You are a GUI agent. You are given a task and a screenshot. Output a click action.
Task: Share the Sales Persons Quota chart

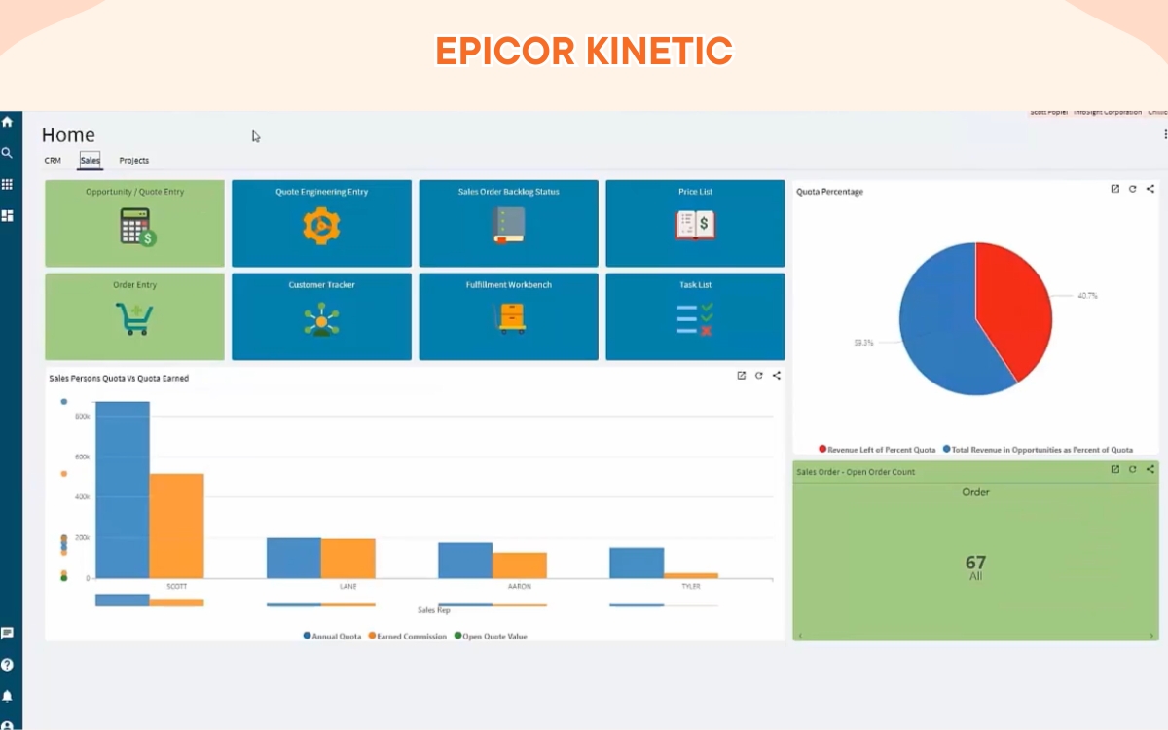[x=777, y=376]
